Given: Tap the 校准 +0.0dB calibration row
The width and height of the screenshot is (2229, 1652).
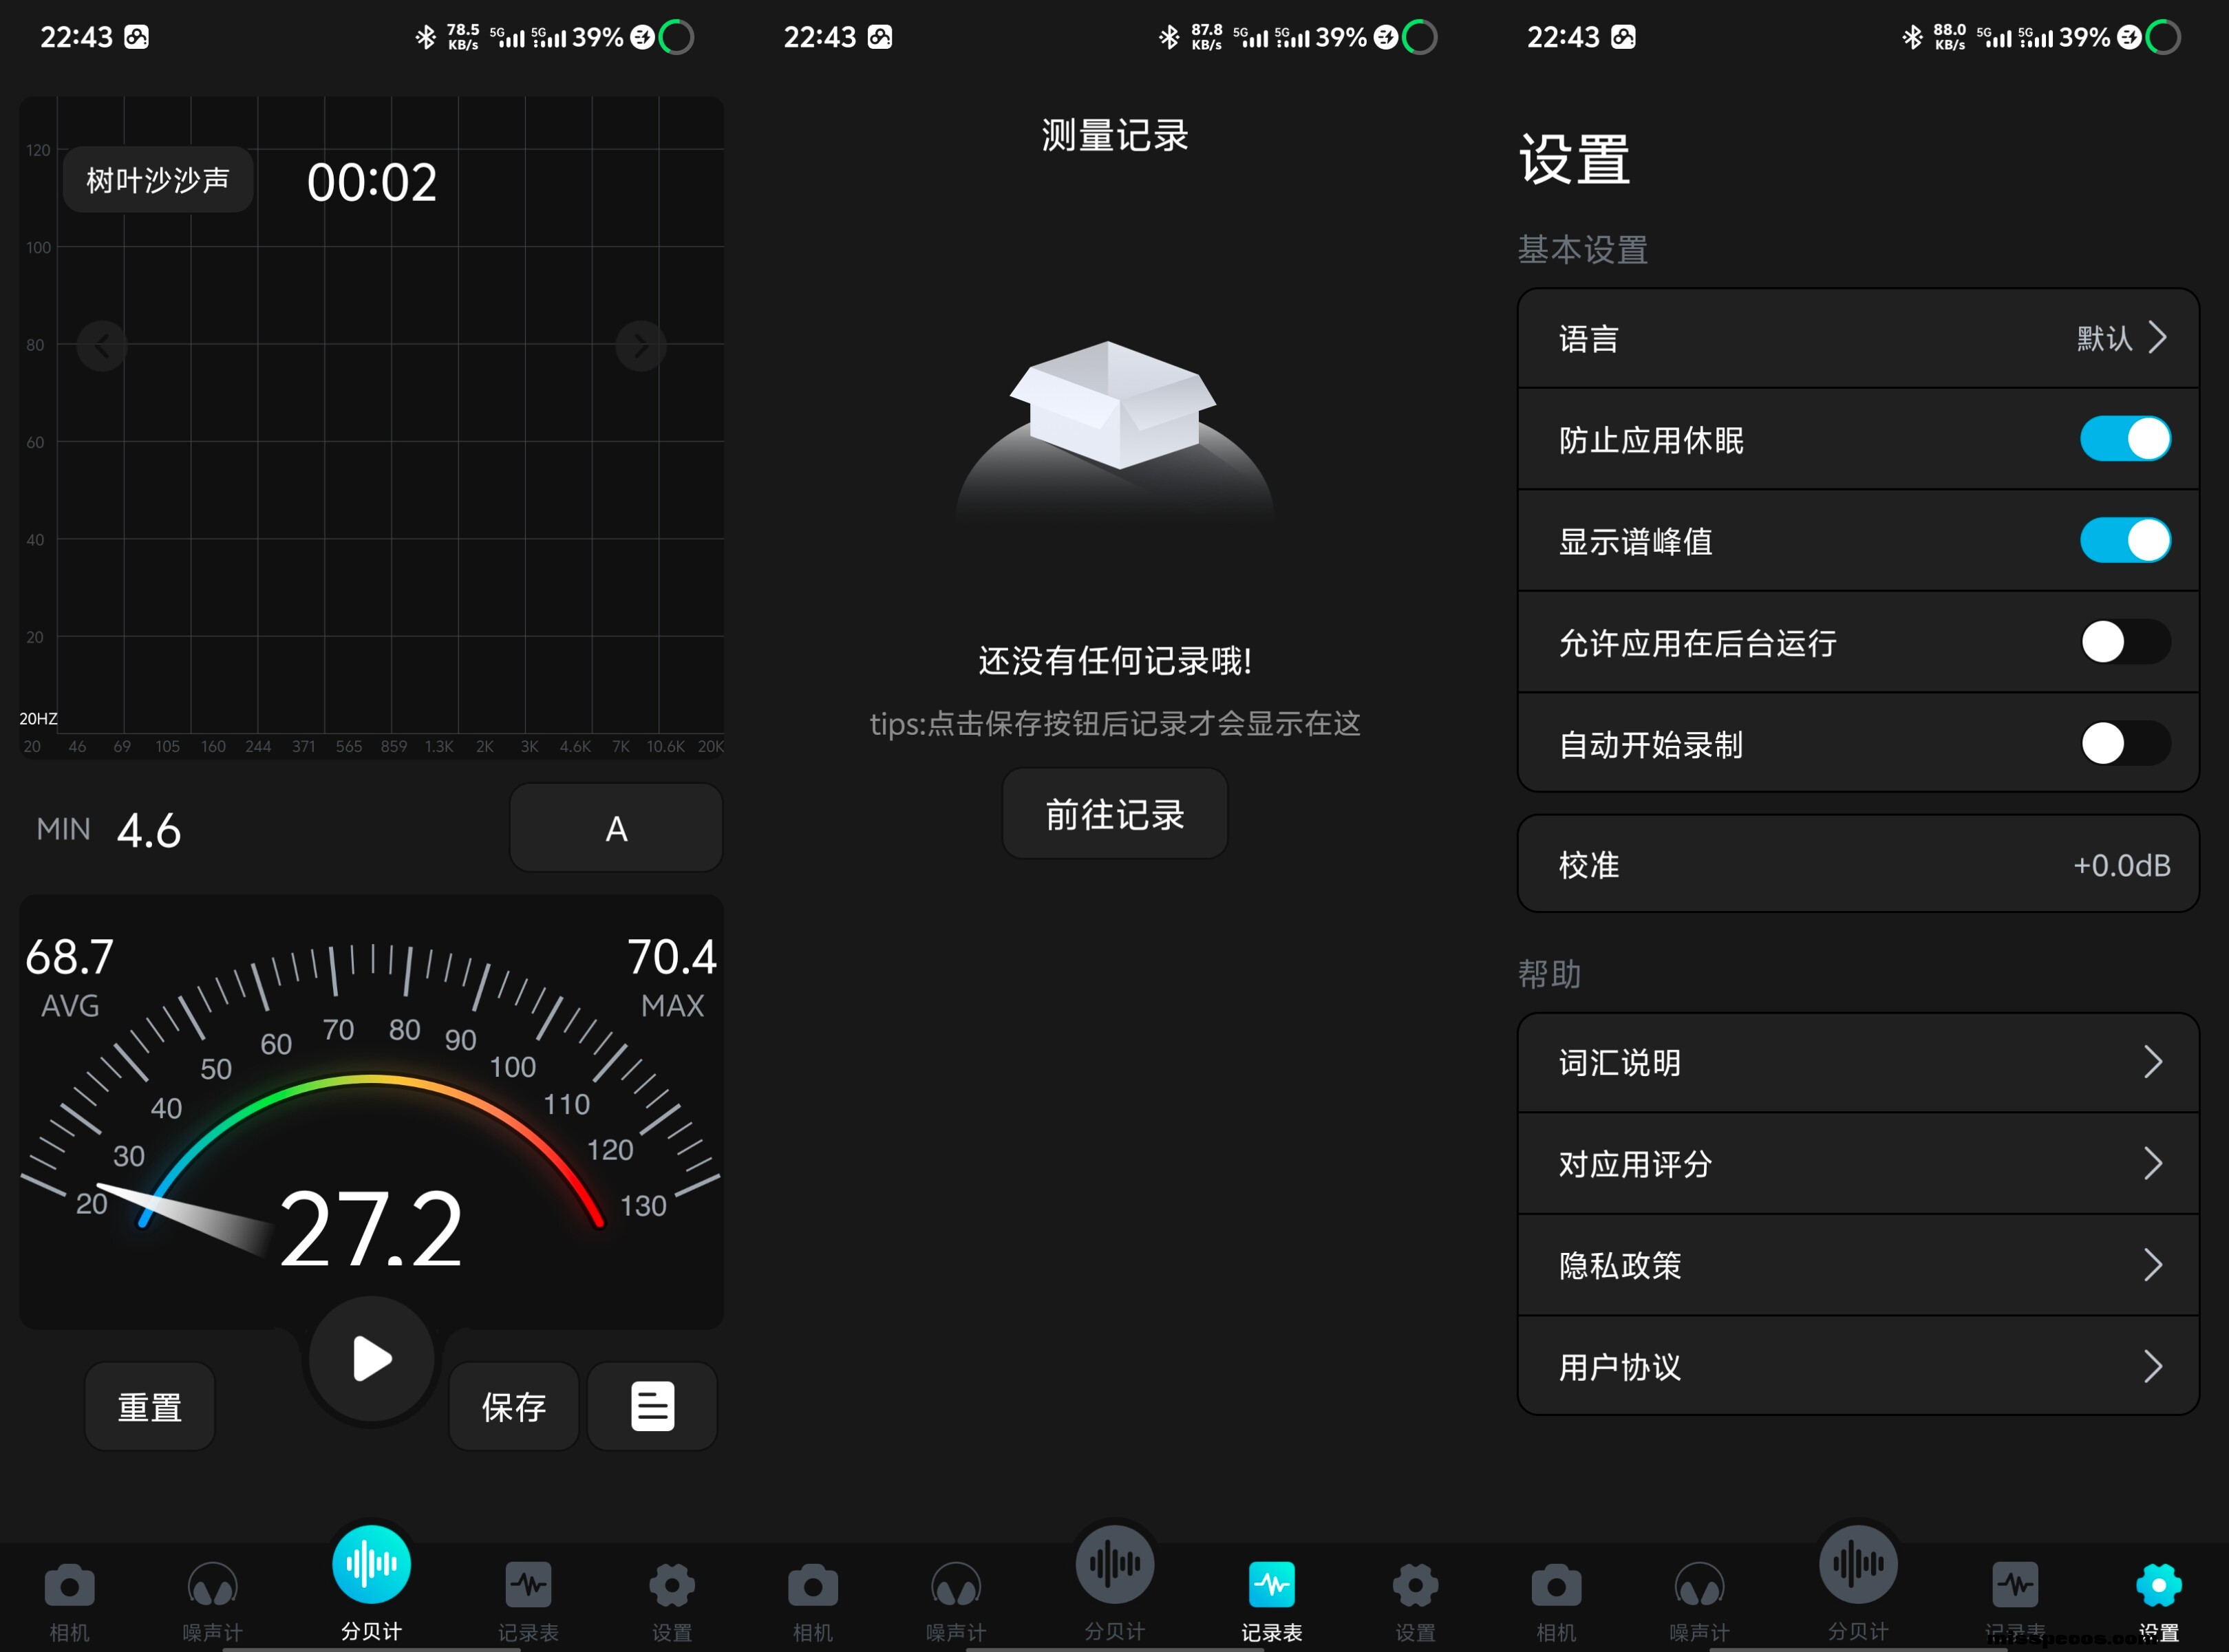Looking at the screenshot, I should [1857, 865].
